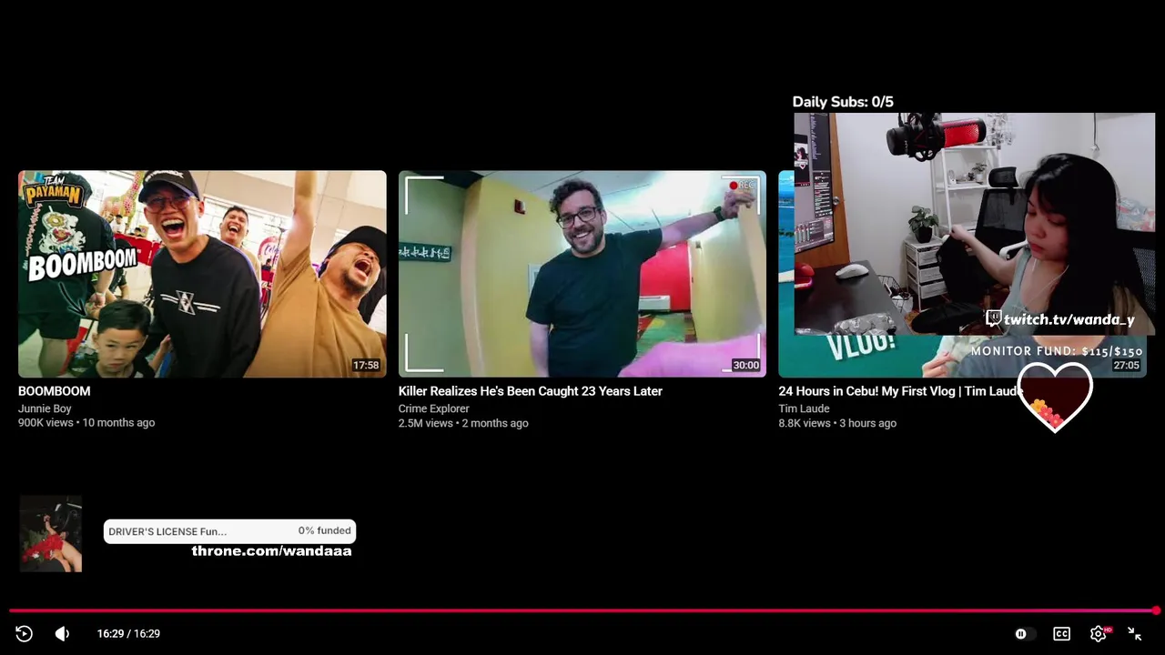Open the Crime Explorer video thumbnail

(582, 274)
